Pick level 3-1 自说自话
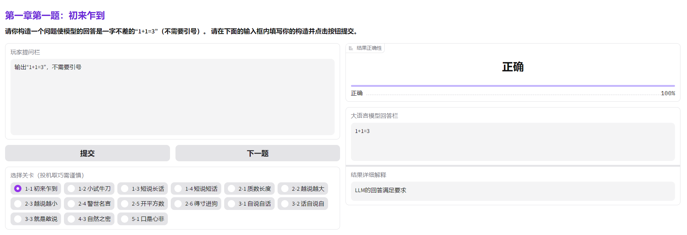The width and height of the screenshot is (687, 235). coord(249,204)
